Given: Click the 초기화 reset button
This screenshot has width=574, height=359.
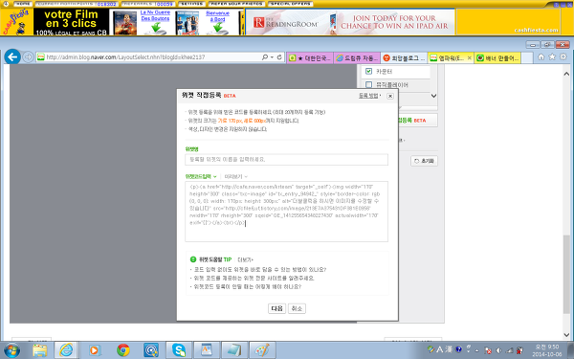Looking at the screenshot, I should click(424, 161).
